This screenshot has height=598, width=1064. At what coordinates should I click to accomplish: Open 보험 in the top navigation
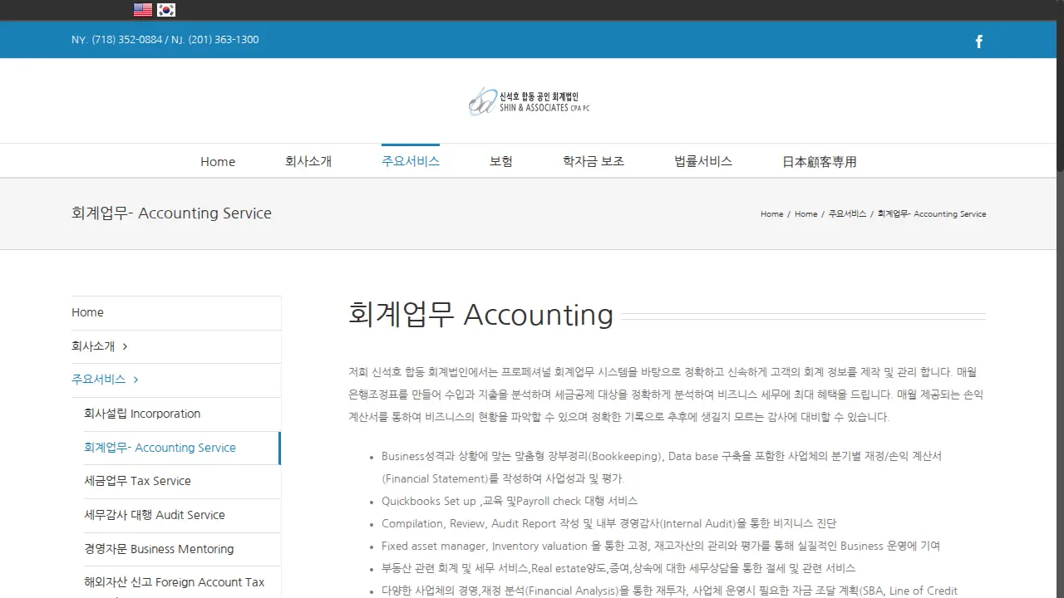pos(501,161)
